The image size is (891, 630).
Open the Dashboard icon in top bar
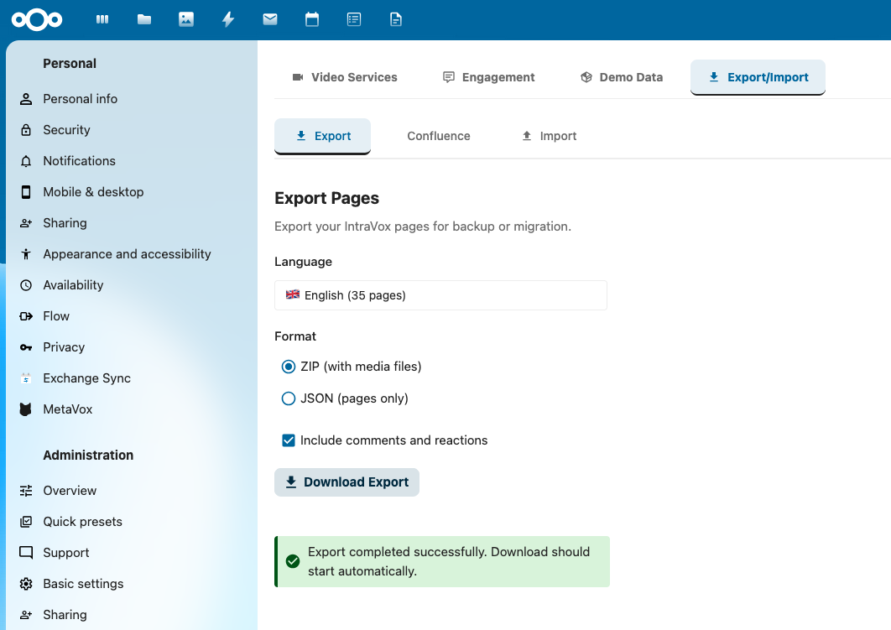click(102, 19)
